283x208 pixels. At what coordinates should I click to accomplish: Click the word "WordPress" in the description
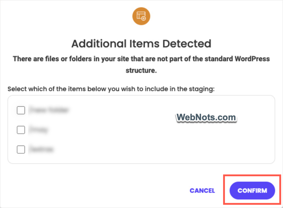point(254,59)
